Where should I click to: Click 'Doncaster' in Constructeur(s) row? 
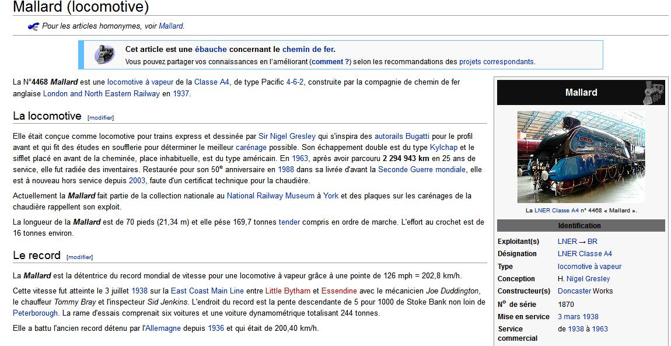click(x=575, y=291)
